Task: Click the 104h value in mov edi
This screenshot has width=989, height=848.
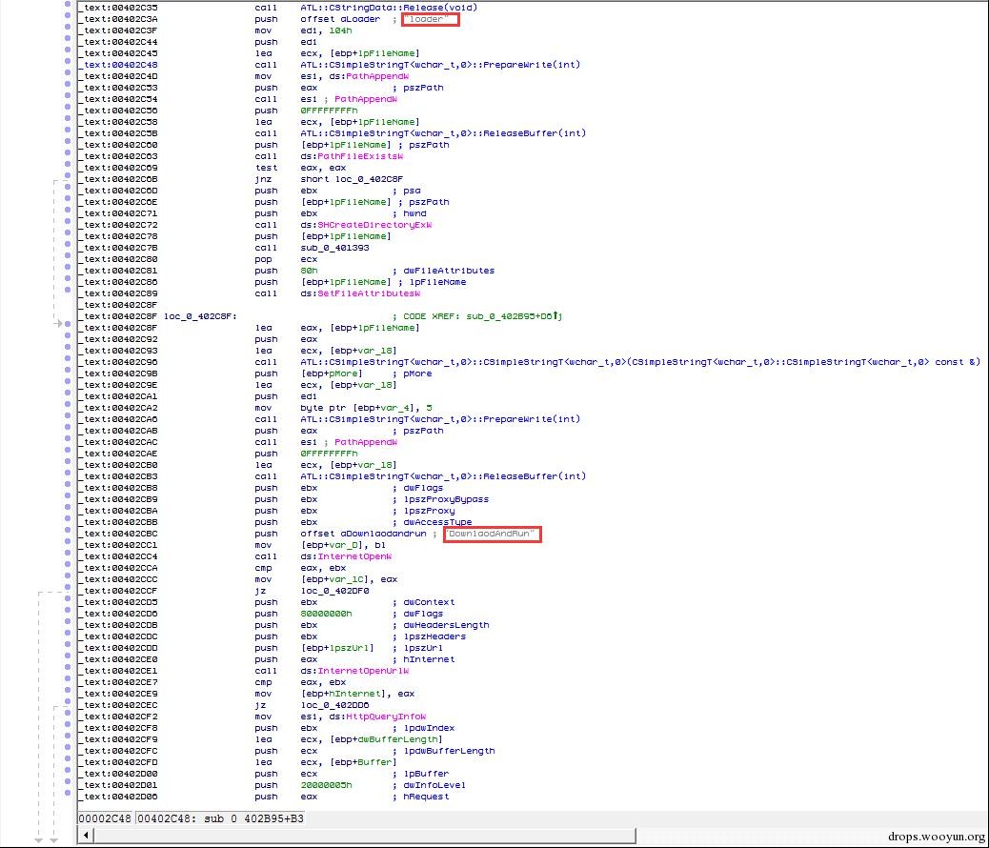Action: pyautogui.click(x=340, y=30)
